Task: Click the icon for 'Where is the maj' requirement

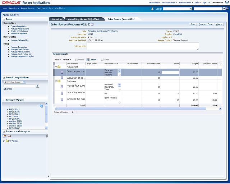Action: tap(62, 100)
